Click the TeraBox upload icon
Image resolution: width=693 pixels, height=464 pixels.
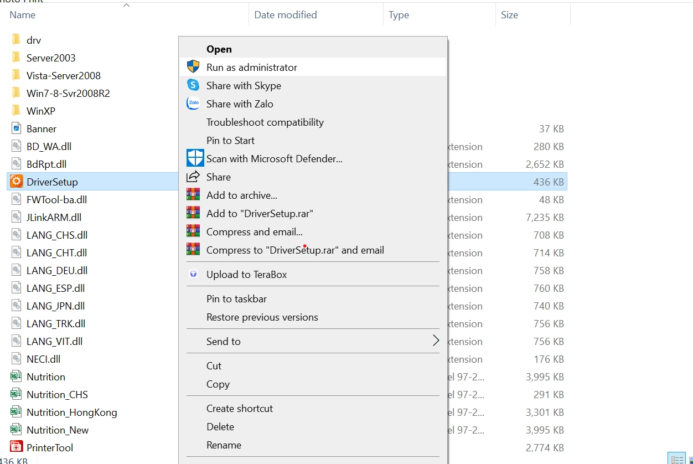pos(193,274)
